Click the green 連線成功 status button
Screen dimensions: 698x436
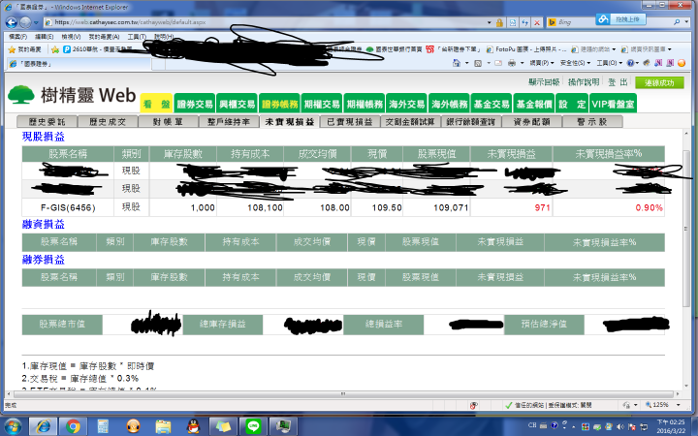click(x=659, y=82)
